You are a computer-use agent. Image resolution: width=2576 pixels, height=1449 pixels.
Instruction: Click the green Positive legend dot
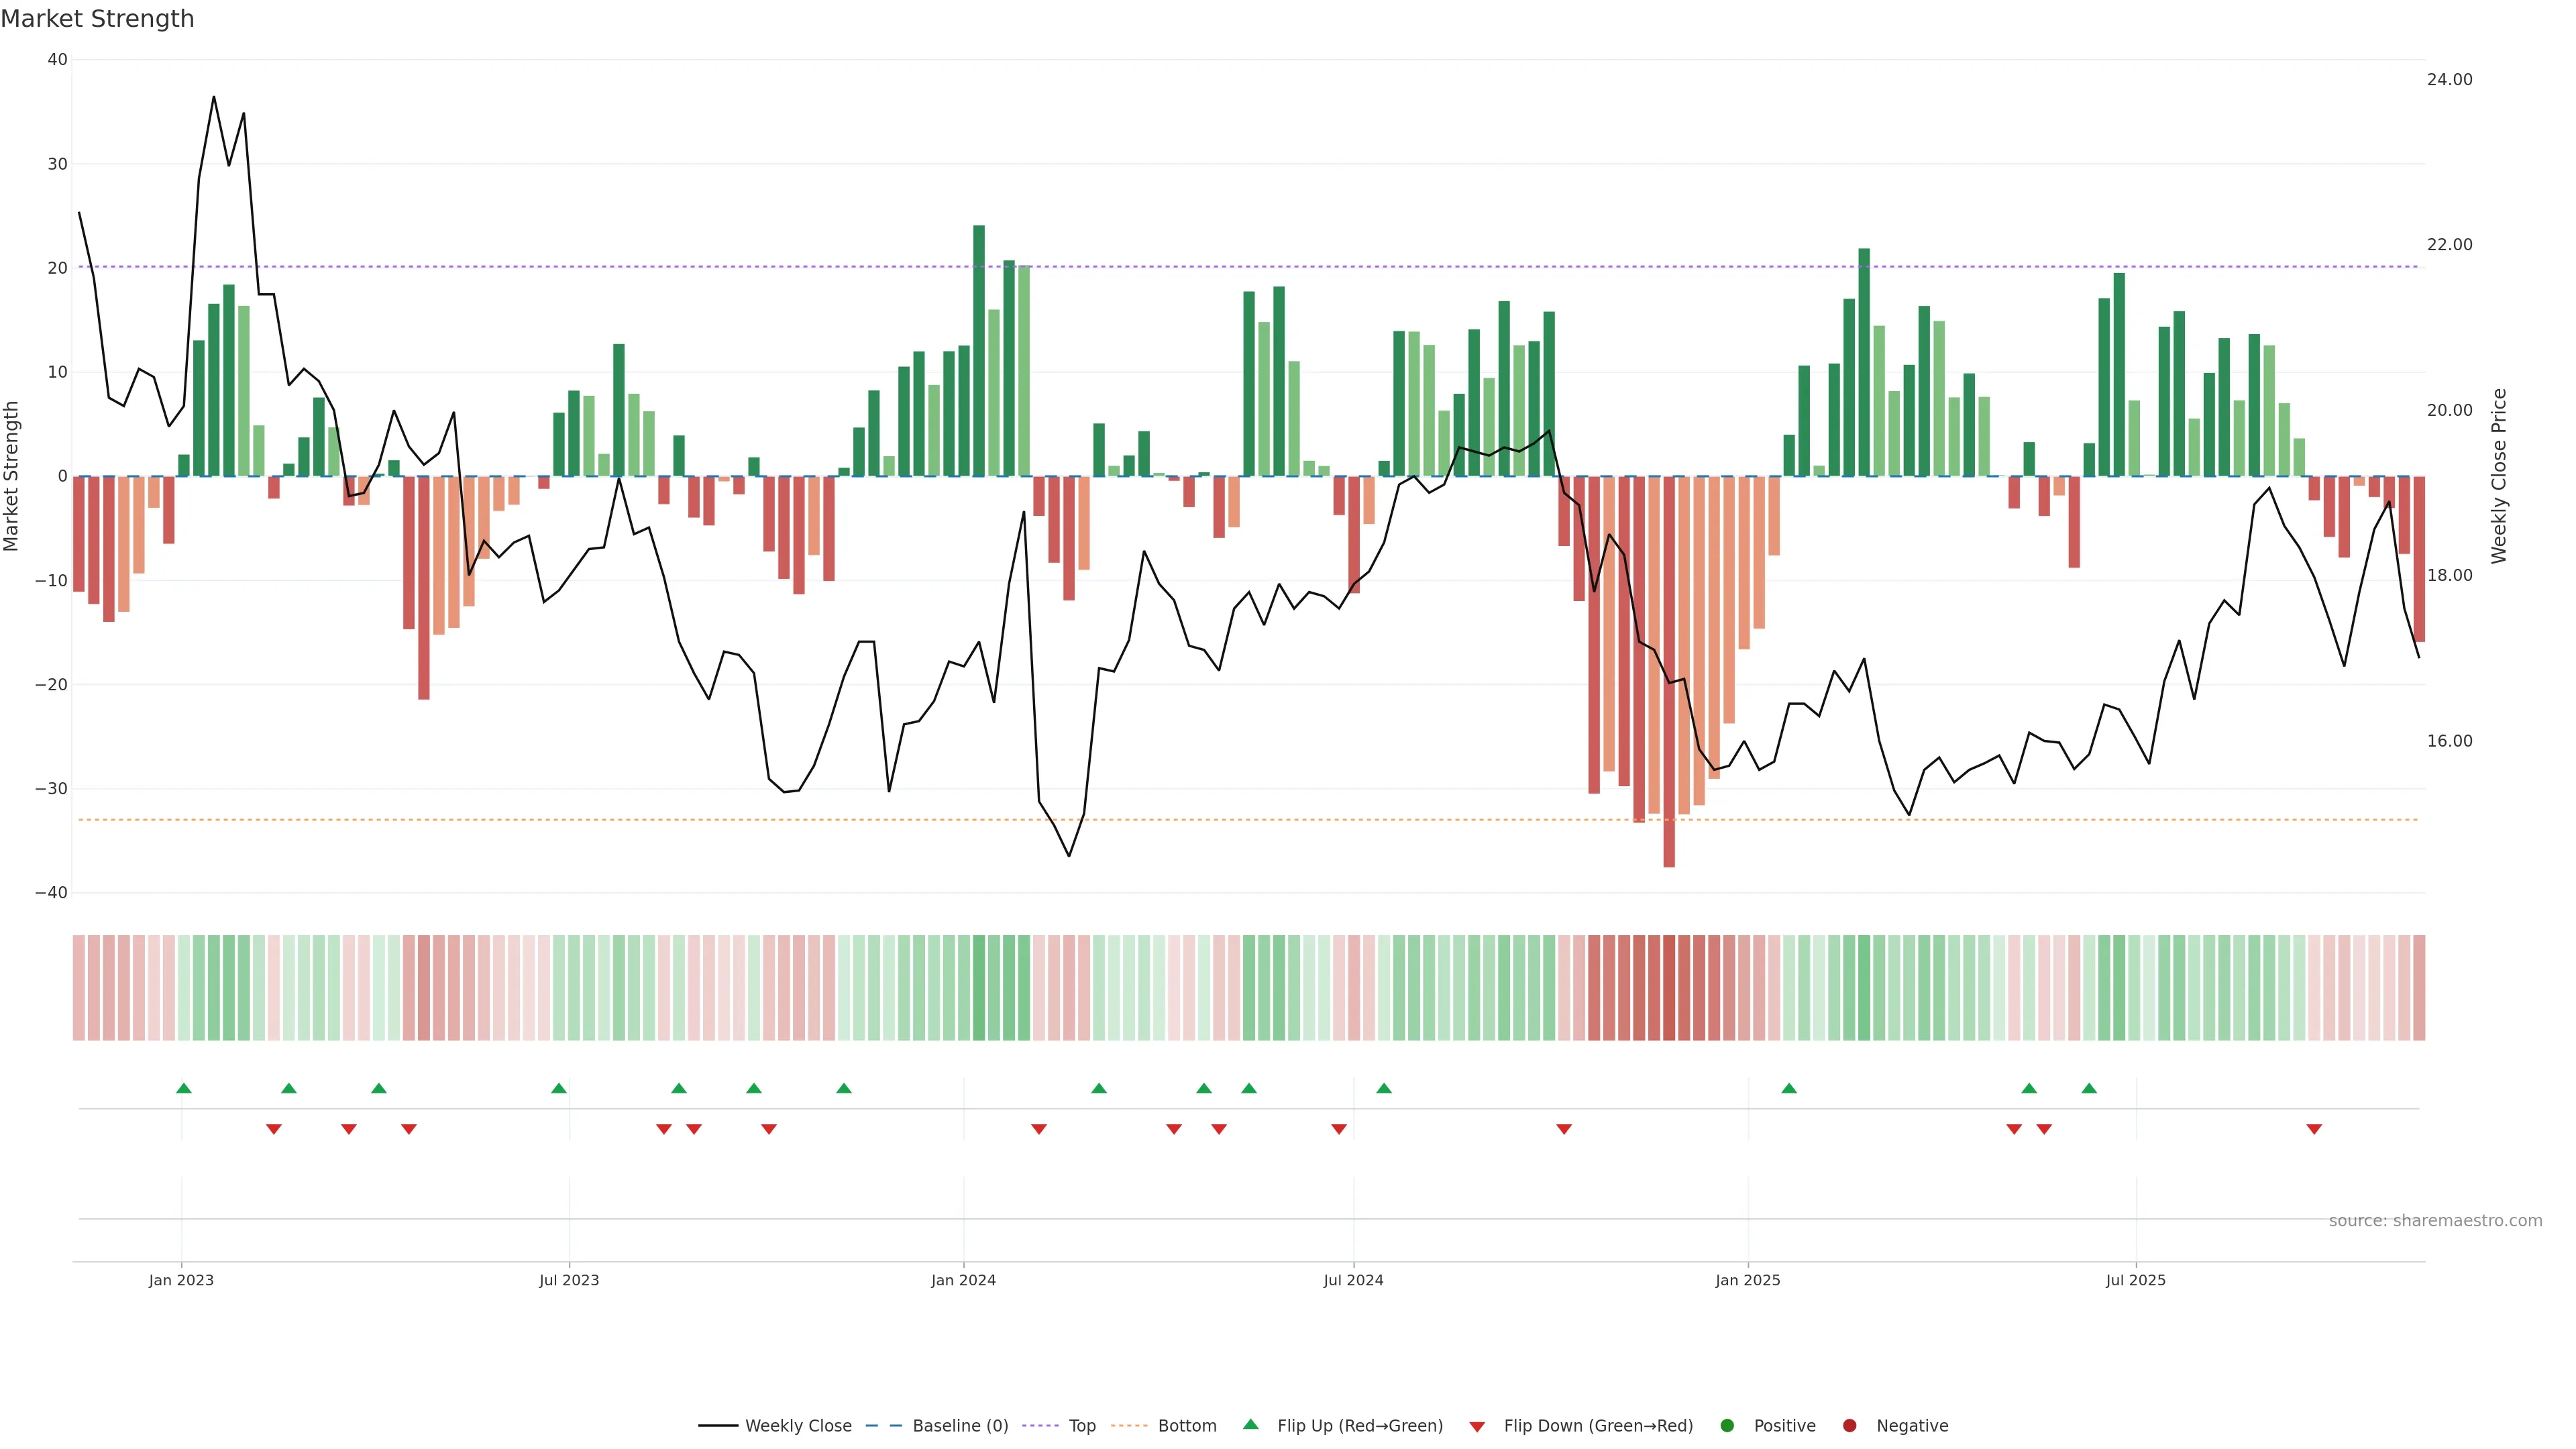pyautogui.click(x=1727, y=1425)
